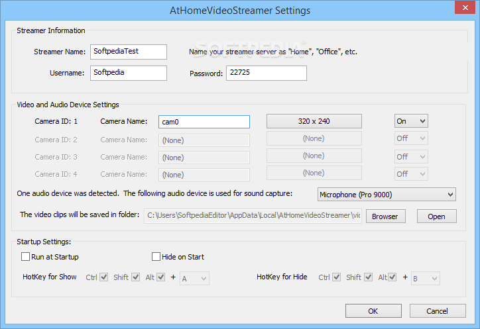Open the Microphone (Pro 9000) audio dropdown
The image size is (480, 329).
[387, 195]
